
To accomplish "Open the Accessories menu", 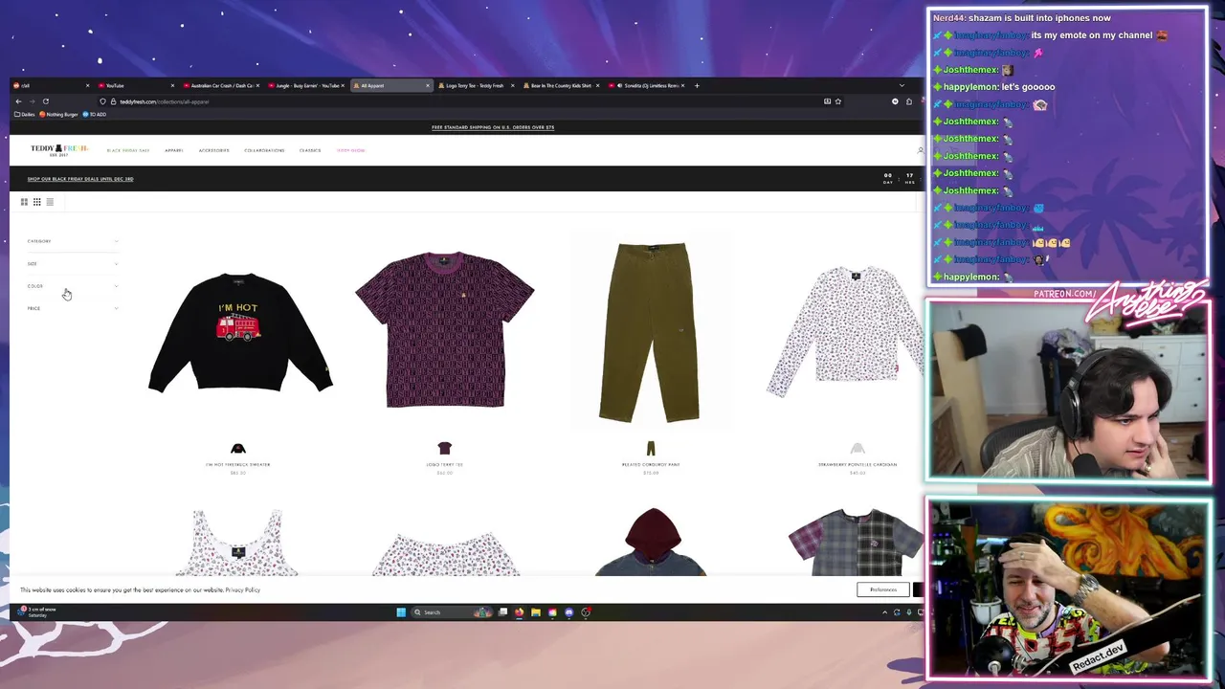I will point(213,150).
